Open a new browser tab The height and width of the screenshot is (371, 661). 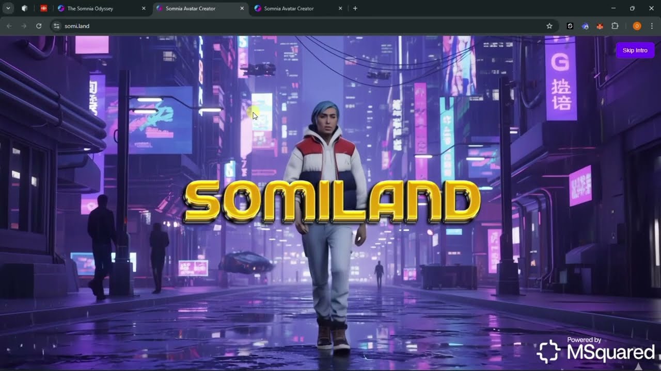coord(355,8)
